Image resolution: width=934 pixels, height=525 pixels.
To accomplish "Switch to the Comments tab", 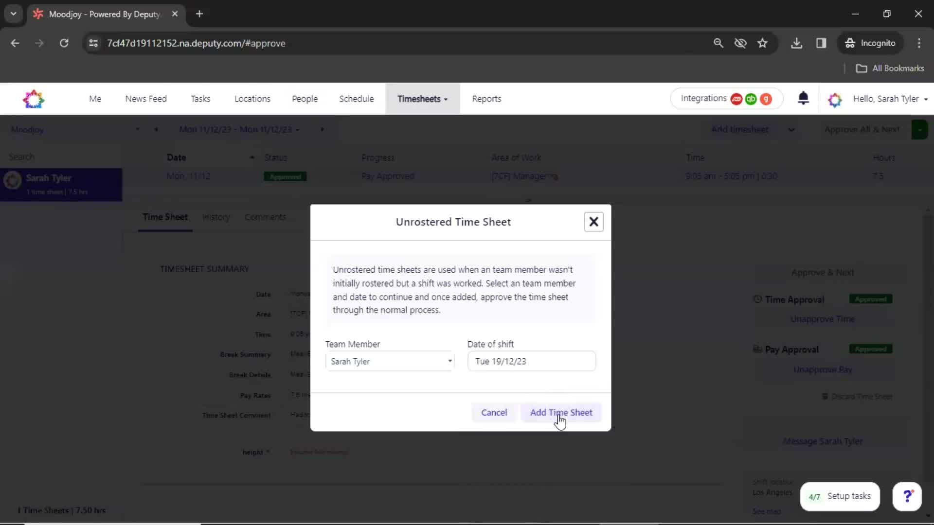I will (x=265, y=217).
